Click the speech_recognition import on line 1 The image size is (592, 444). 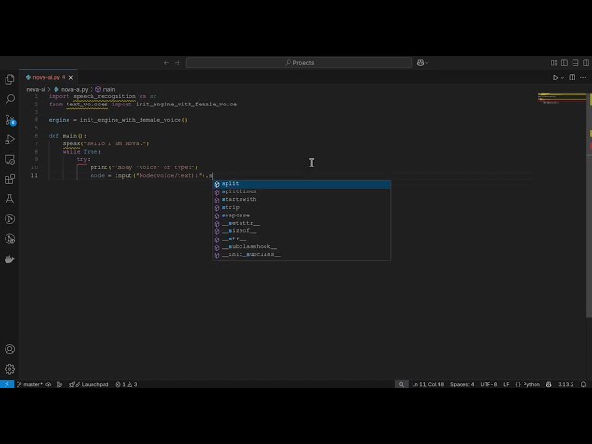(105, 96)
